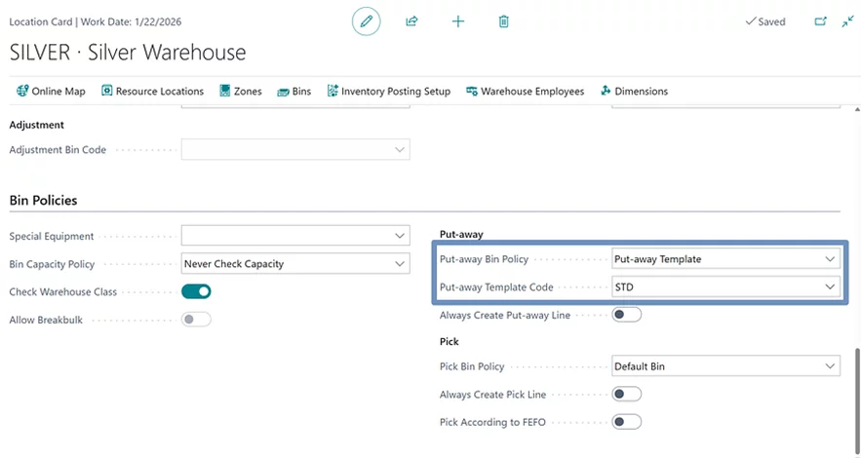The width and height of the screenshot is (861, 458).
Task: Click the Adjustment Bin Code field
Action: tap(294, 150)
